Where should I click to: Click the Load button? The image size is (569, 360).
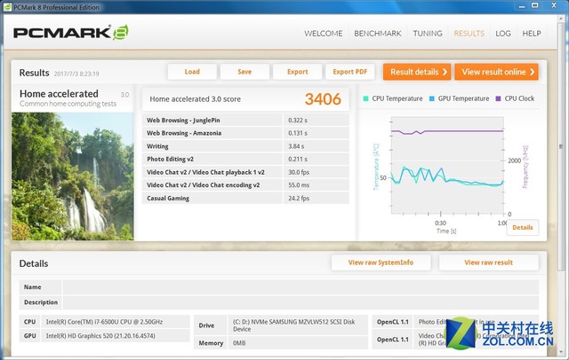(192, 72)
